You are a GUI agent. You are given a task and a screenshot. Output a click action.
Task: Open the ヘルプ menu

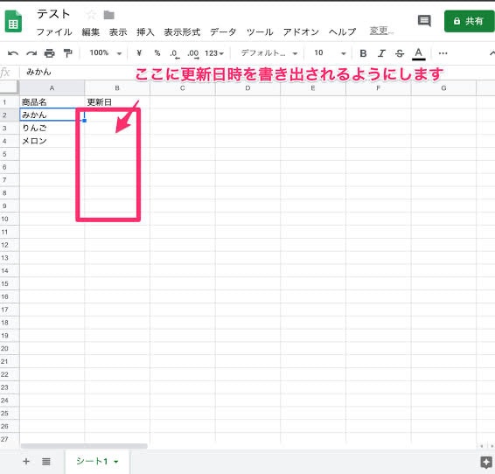[x=342, y=31]
